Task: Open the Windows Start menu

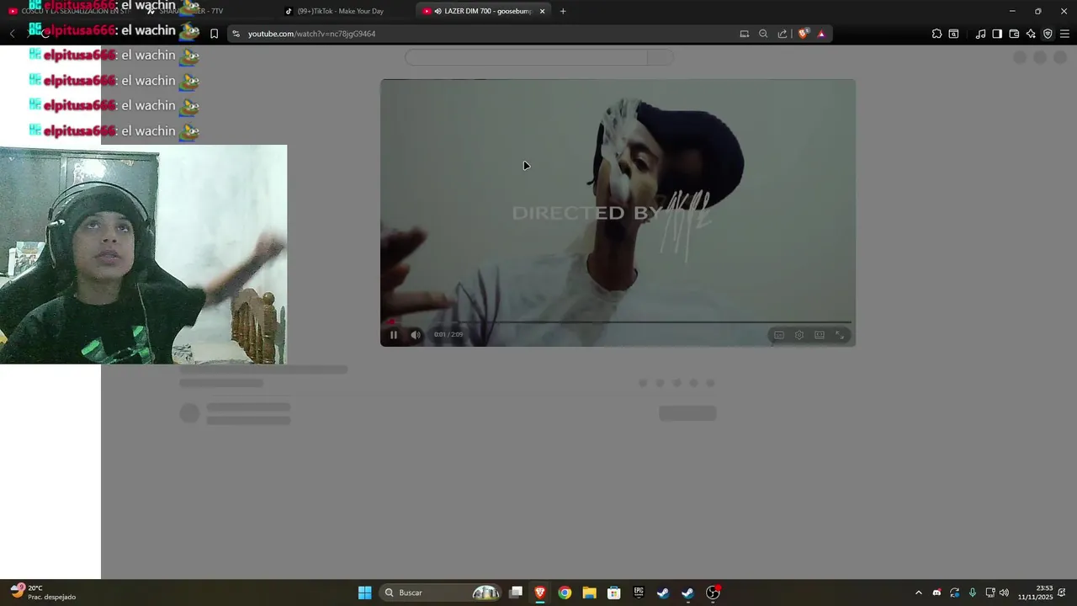Action: click(364, 593)
